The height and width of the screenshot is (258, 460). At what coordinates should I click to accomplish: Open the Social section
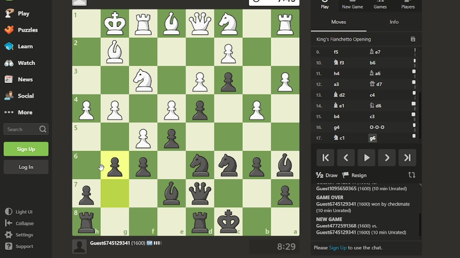click(x=19, y=96)
